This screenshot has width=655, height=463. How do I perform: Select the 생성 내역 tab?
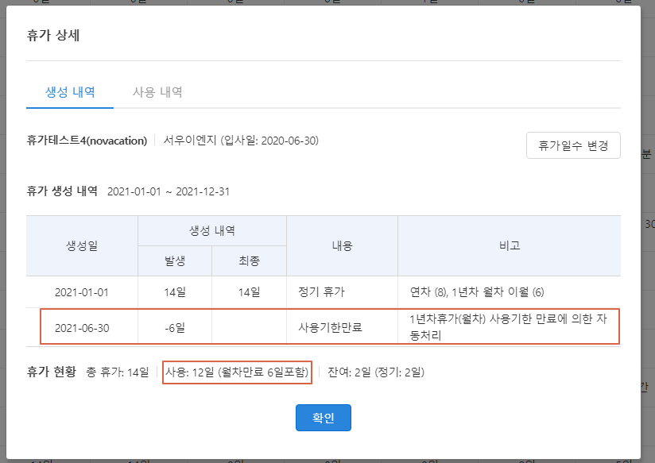pos(70,92)
